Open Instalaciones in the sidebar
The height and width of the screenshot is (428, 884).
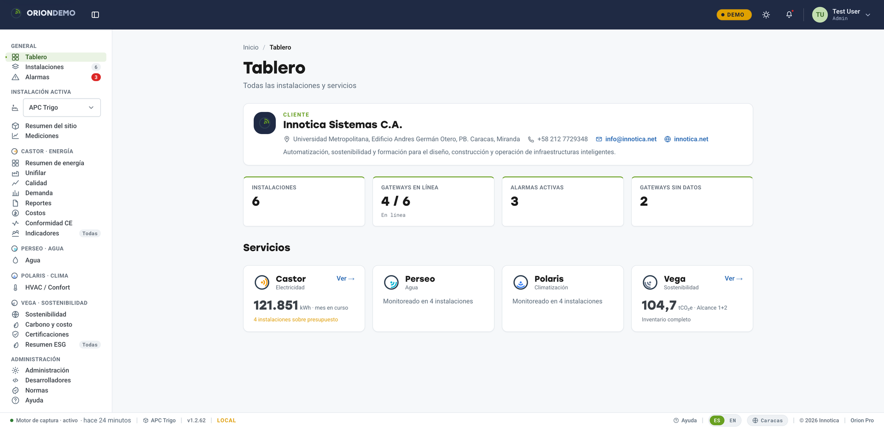point(56,67)
